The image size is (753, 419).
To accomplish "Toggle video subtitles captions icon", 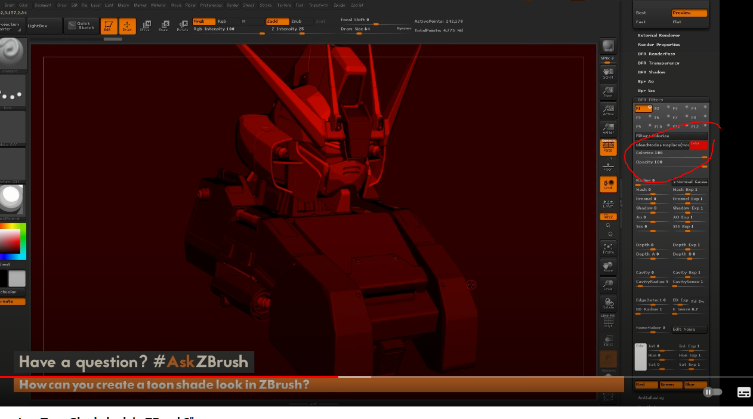I will tap(743, 392).
